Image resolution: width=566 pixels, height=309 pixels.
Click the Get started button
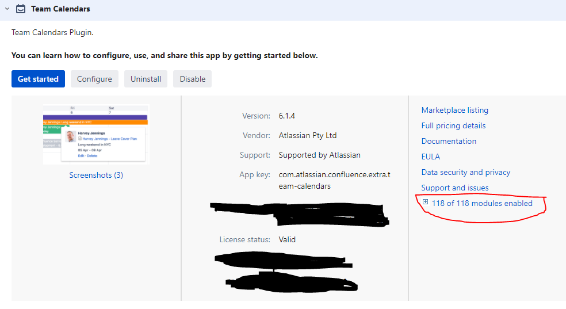pos(39,79)
